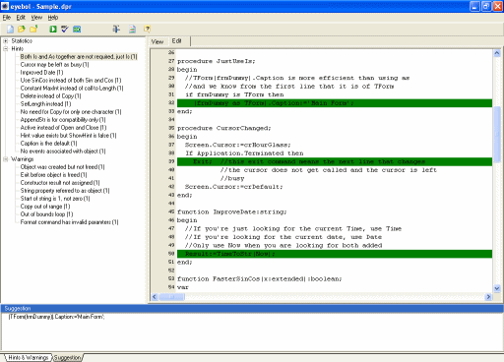Viewport: 504px width, 362px height.
Task: Open help via yellow question mark icon
Action: coord(148,30)
